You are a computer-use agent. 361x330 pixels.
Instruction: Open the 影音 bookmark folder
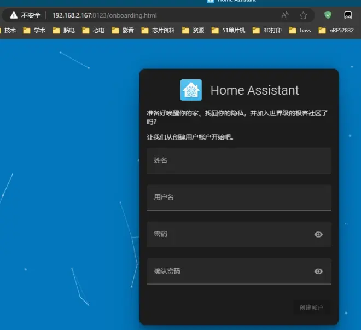pos(123,31)
